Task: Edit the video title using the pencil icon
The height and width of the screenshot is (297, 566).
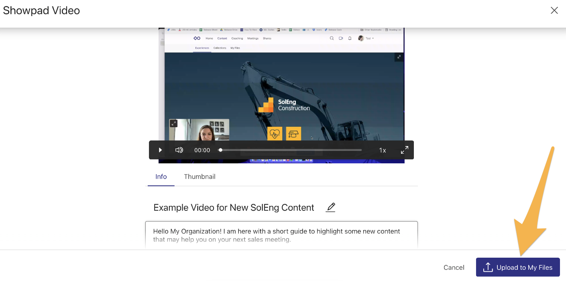Action: pyautogui.click(x=330, y=207)
